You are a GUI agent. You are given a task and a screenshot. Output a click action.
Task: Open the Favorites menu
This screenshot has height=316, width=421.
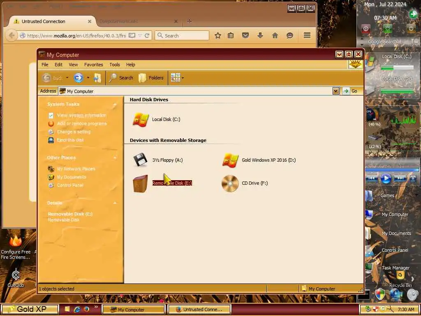click(93, 65)
